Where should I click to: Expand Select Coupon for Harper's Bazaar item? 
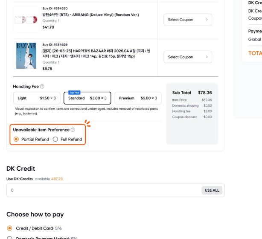point(187,57)
